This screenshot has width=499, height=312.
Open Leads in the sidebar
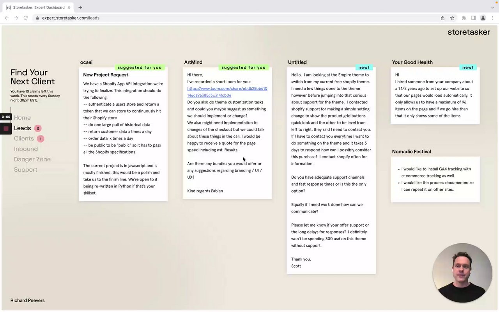(x=22, y=128)
